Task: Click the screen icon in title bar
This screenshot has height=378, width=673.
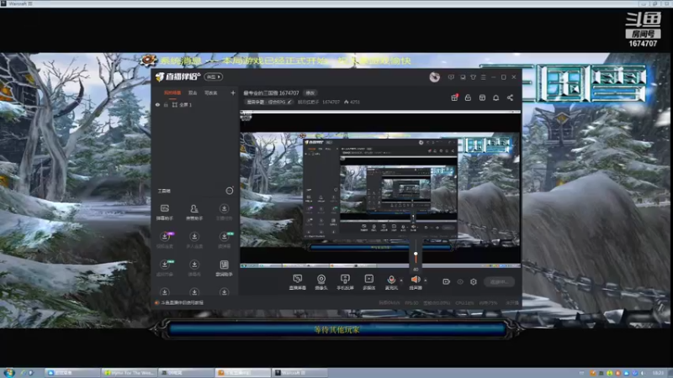Action: [x=463, y=77]
